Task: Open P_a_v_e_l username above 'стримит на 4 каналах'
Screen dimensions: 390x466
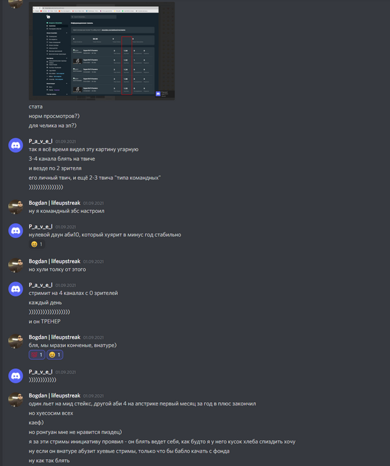Action: 41,285
